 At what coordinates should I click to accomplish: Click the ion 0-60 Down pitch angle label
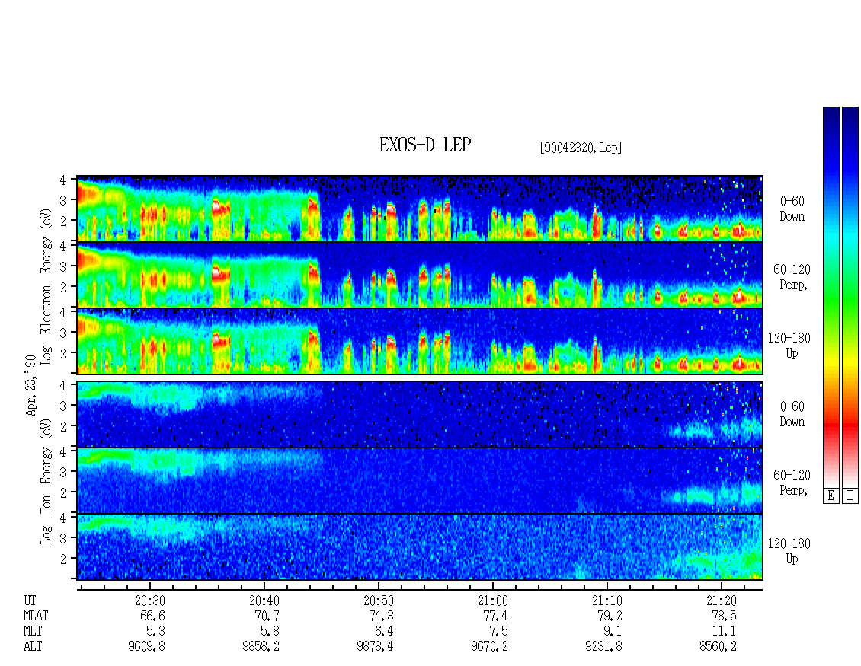(x=792, y=414)
